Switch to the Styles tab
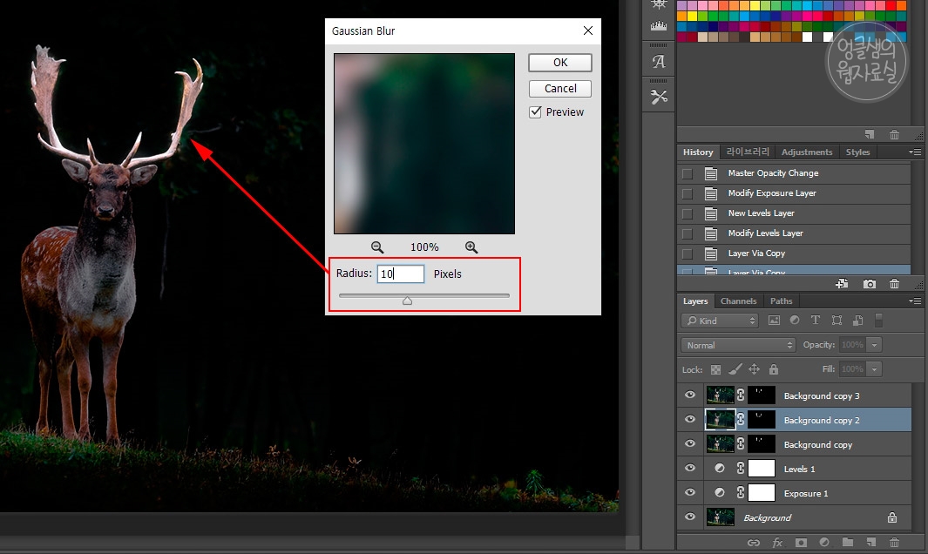Screen dimensions: 928x554 pos(857,152)
